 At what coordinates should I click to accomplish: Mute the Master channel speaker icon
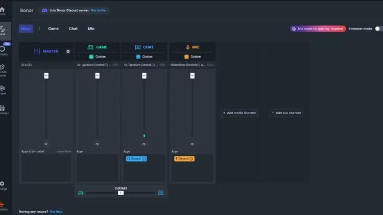[x=46, y=144]
